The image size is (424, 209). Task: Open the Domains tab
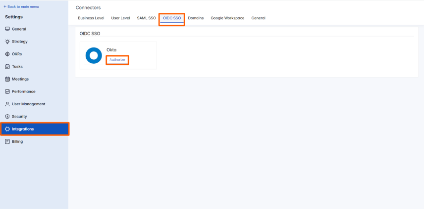(x=196, y=18)
